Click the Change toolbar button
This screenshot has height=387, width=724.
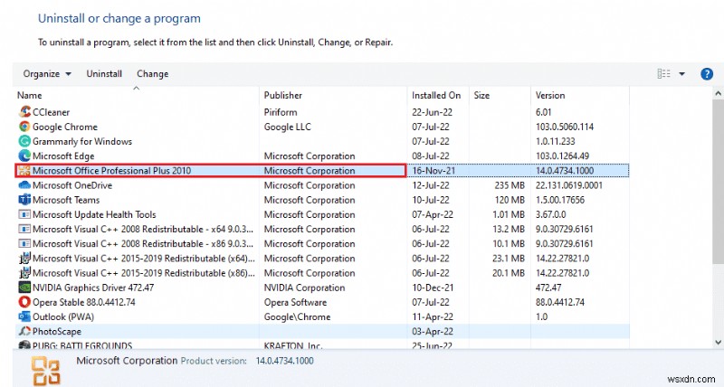(x=152, y=73)
